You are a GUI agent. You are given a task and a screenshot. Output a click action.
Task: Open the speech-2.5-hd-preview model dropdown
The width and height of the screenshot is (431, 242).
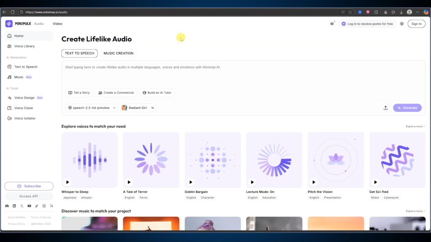click(x=91, y=108)
